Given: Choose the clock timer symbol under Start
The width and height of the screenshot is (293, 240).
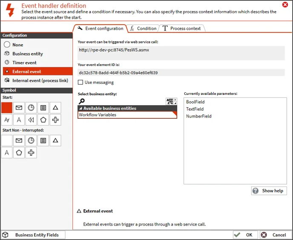Looking at the screenshot, I should [31, 108].
